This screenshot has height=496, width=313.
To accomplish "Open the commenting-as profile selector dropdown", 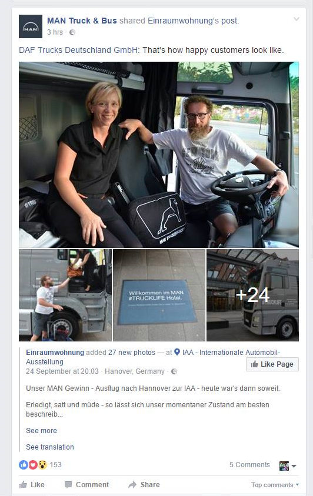I will (x=288, y=466).
